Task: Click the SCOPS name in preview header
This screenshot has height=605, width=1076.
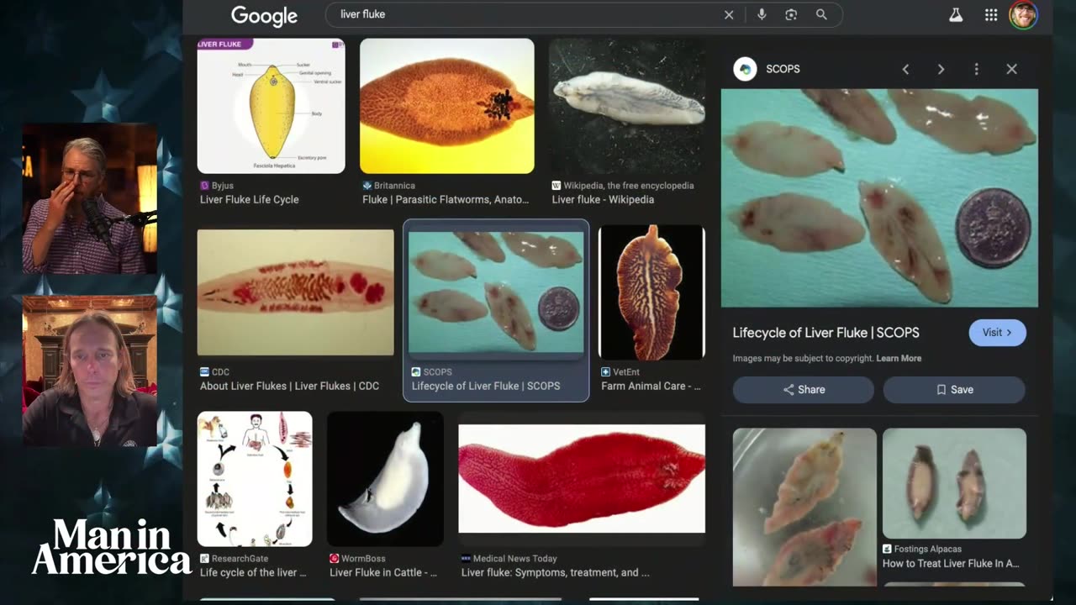Action: [x=783, y=69]
